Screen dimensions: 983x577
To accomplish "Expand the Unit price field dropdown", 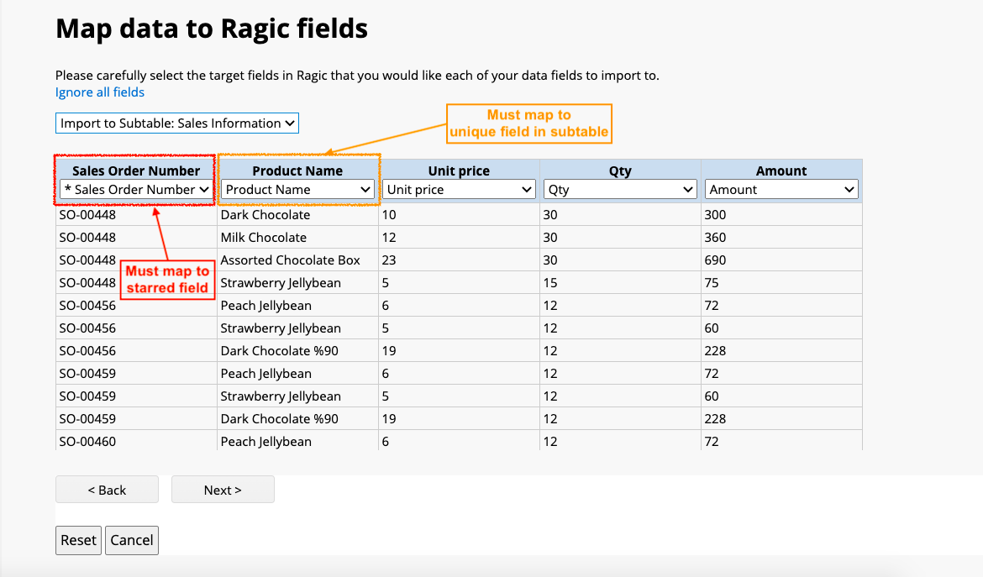I will pos(459,190).
